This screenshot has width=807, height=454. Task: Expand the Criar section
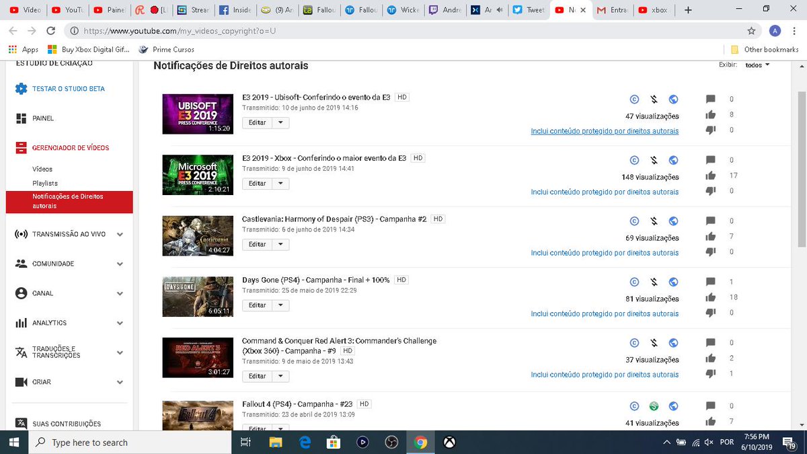click(120, 382)
